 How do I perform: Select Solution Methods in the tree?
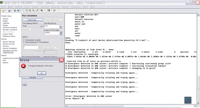pos(9,42)
